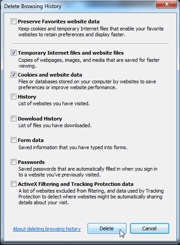This screenshot has height=245, width=180.
Task: Click the Preserve Favorites website data label
Action: pyautogui.click(x=59, y=21)
